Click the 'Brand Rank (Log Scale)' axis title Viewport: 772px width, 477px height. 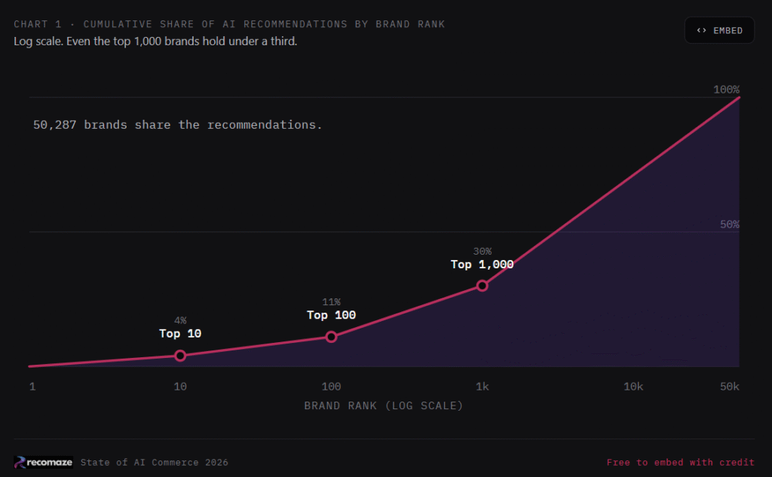pyautogui.click(x=384, y=405)
